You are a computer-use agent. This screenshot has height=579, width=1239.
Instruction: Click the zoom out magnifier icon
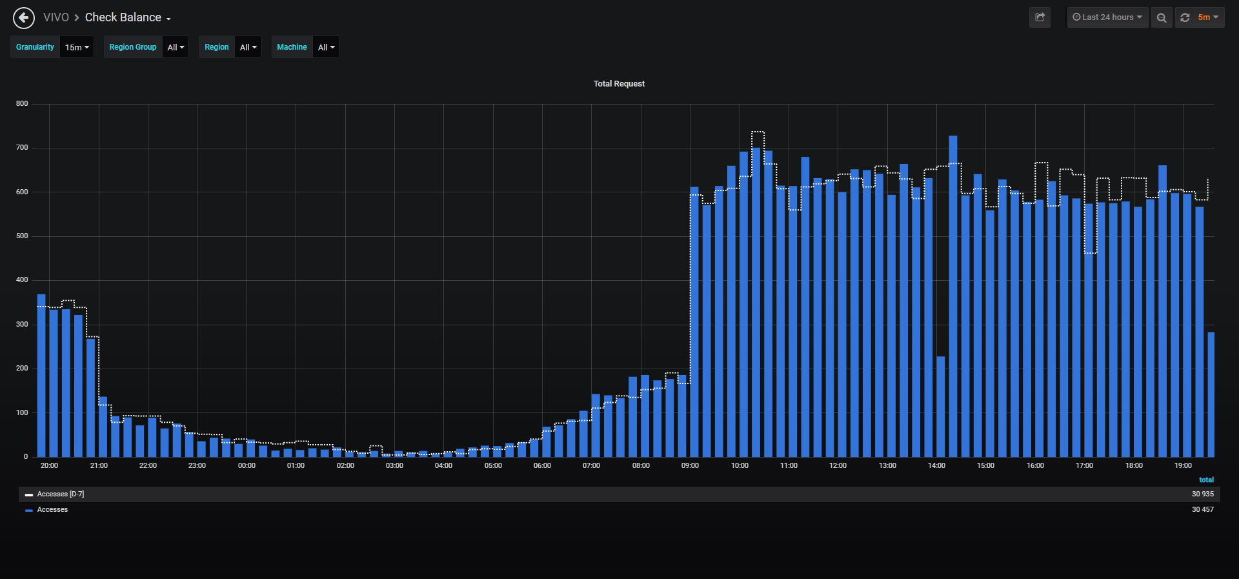pos(1162,17)
